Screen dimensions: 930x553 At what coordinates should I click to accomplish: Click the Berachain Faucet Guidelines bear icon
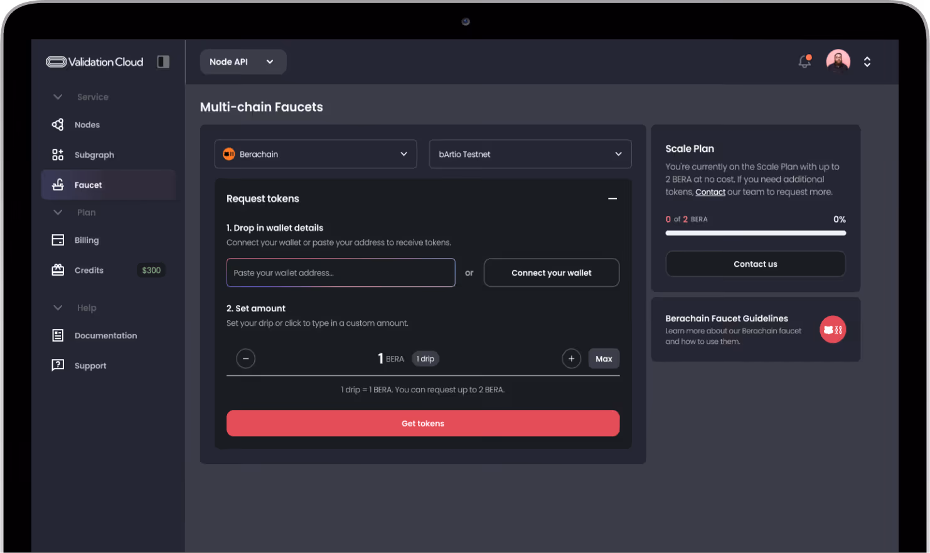click(833, 329)
